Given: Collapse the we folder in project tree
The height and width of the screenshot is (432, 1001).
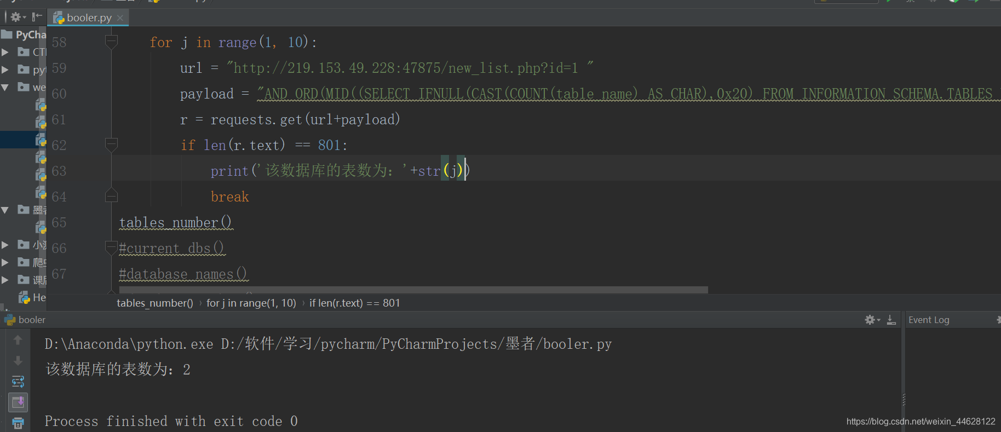Looking at the screenshot, I should click(x=5, y=87).
